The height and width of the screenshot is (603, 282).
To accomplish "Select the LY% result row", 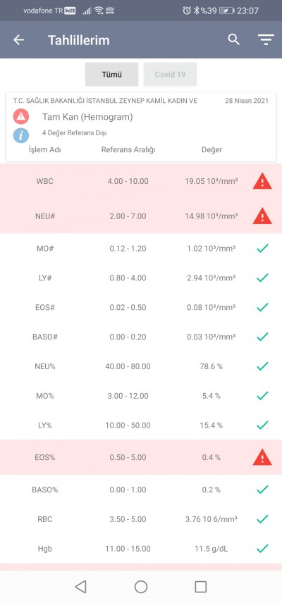I will pyautogui.click(x=141, y=425).
